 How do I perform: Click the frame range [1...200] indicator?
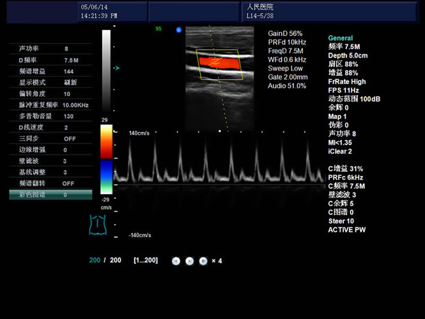(x=146, y=261)
